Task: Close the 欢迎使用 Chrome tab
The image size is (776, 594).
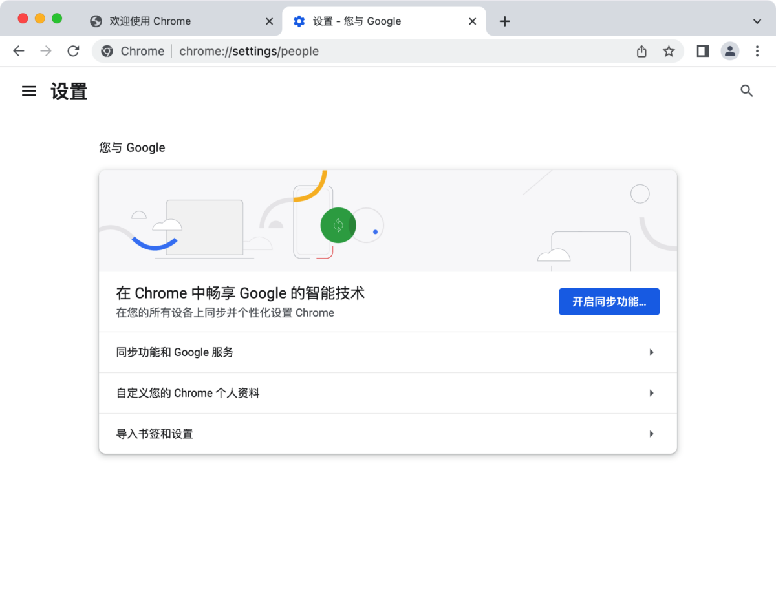Action: tap(270, 21)
